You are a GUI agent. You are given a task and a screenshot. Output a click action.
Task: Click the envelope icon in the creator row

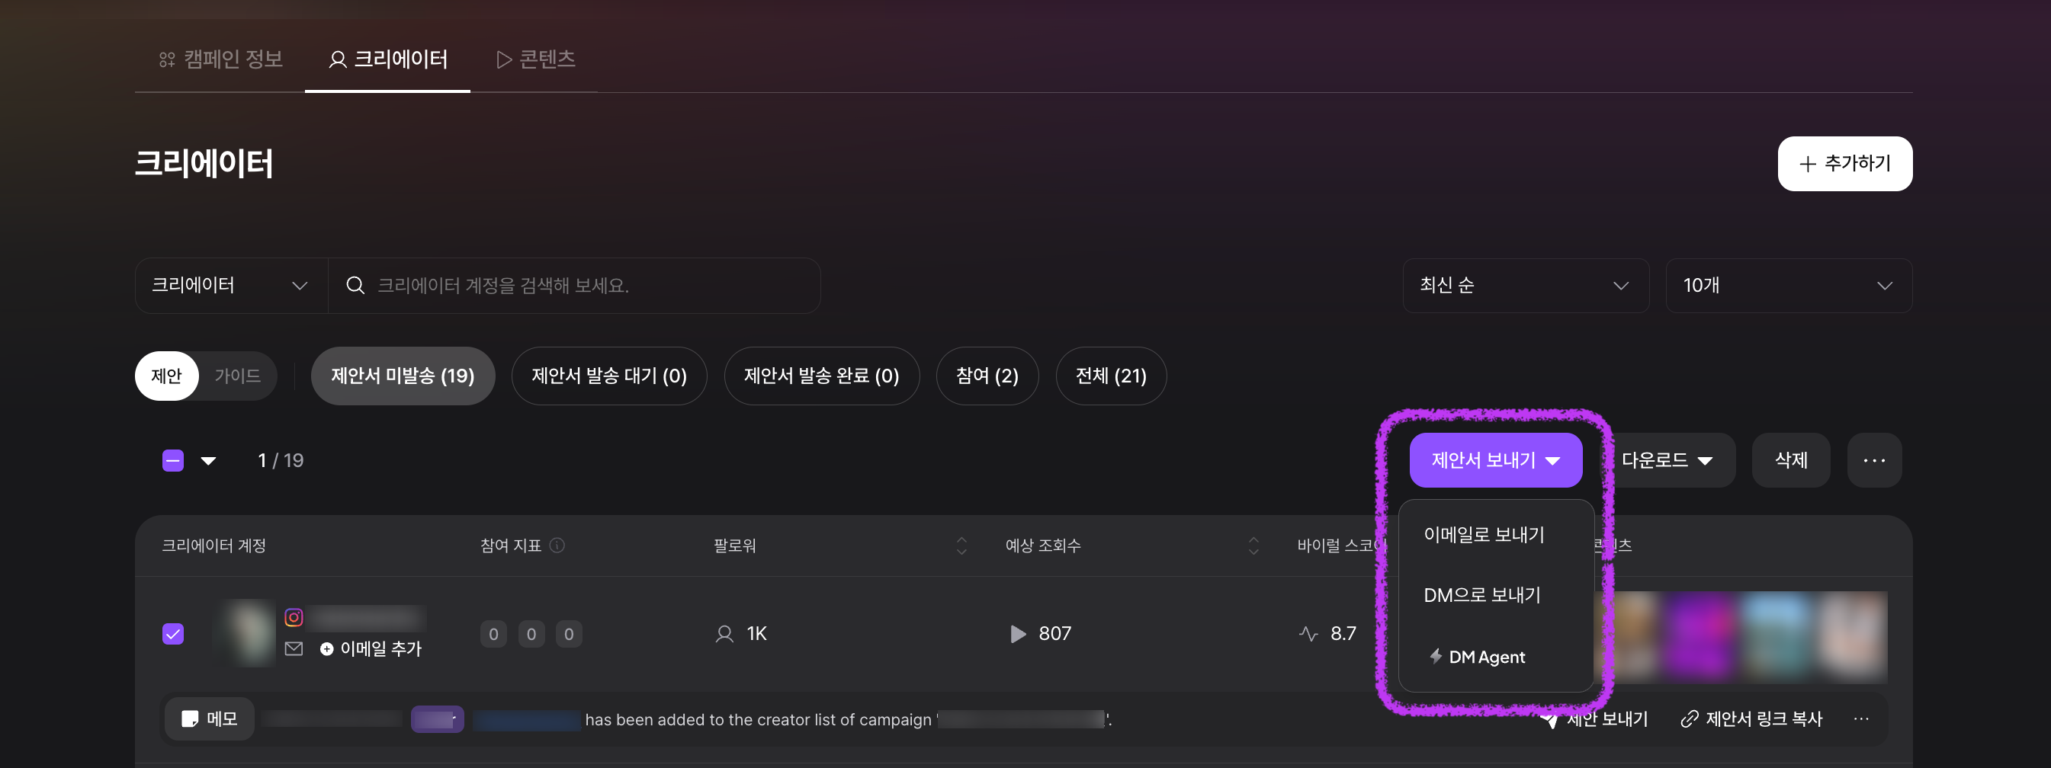294,648
